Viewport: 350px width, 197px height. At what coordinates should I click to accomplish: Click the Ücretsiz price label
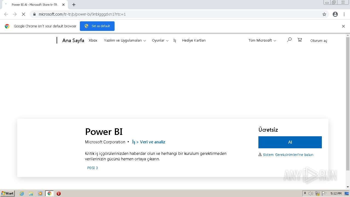coord(268,130)
